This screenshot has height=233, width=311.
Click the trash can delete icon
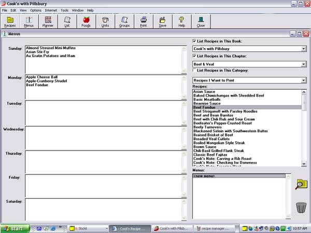(x=301, y=208)
